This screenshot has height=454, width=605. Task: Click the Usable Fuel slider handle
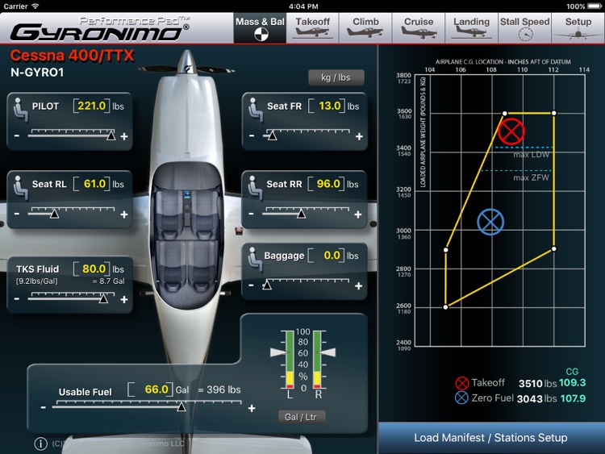pos(181,407)
